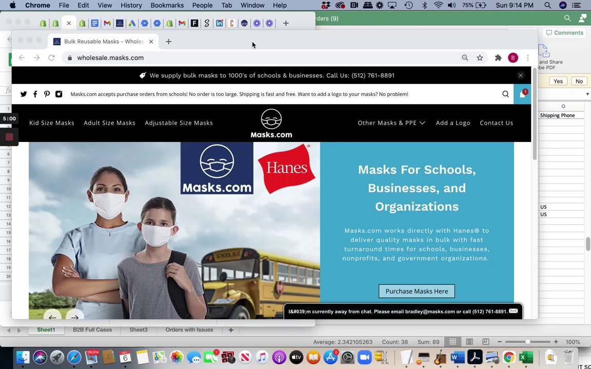Viewport: 591px width, 369px height.
Task: Expand Other Masks & PPE dropdown
Action: (391, 123)
